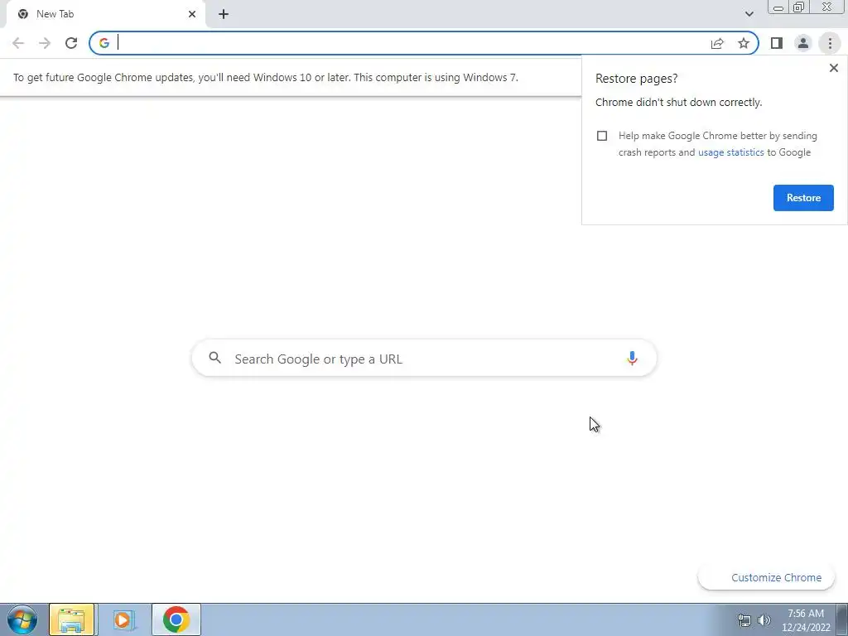Minimize the Chrome window
This screenshot has width=848, height=636.
tap(778, 7)
